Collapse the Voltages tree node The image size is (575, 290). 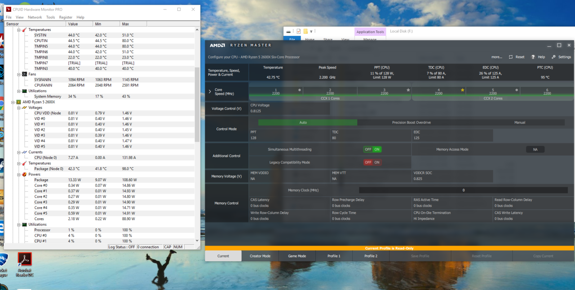point(19,108)
